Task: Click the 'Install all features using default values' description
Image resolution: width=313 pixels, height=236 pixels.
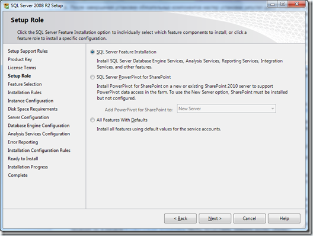Action: (159, 129)
